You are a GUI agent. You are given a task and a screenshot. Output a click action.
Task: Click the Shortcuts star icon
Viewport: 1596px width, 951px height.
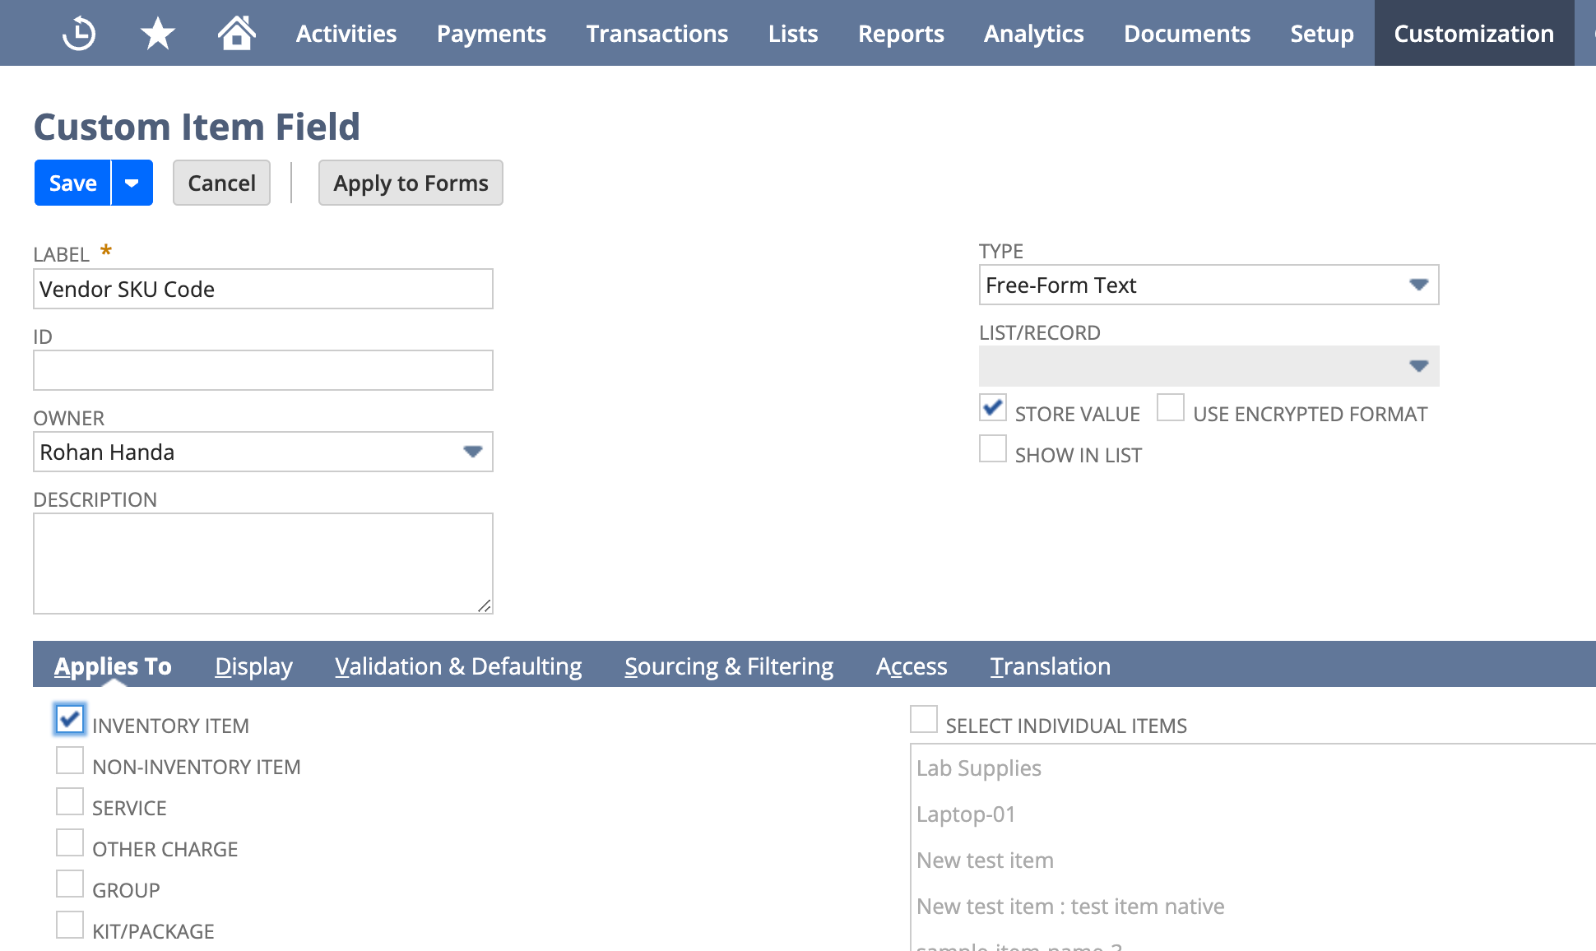pos(157,34)
